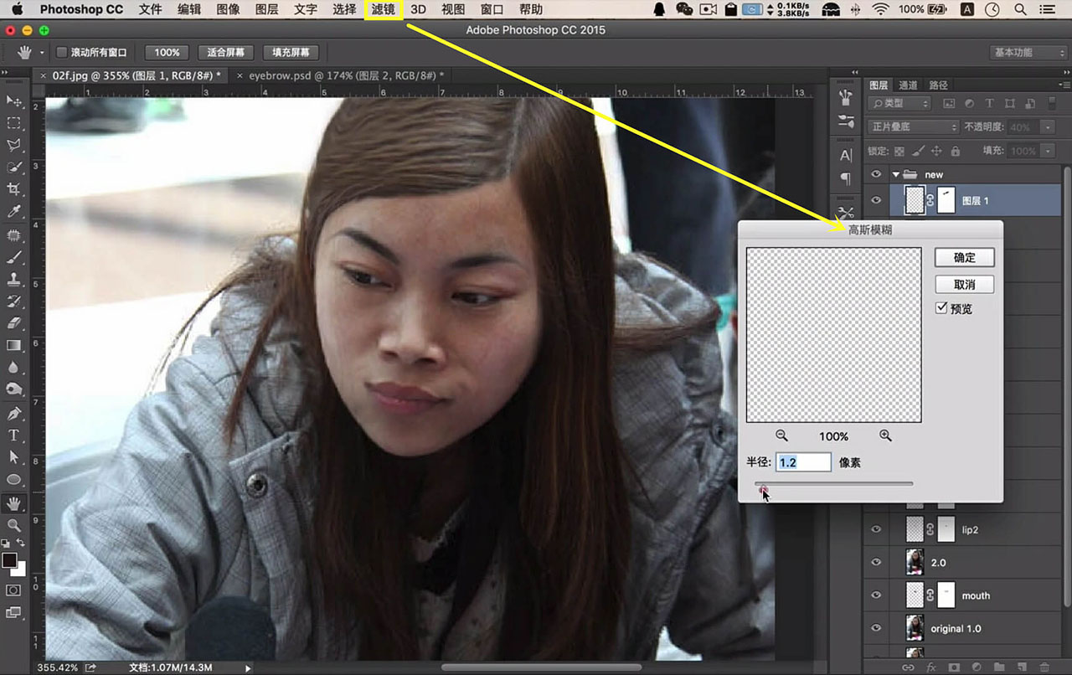Collapse the new layer group
This screenshot has height=675, width=1072.
[x=895, y=174]
